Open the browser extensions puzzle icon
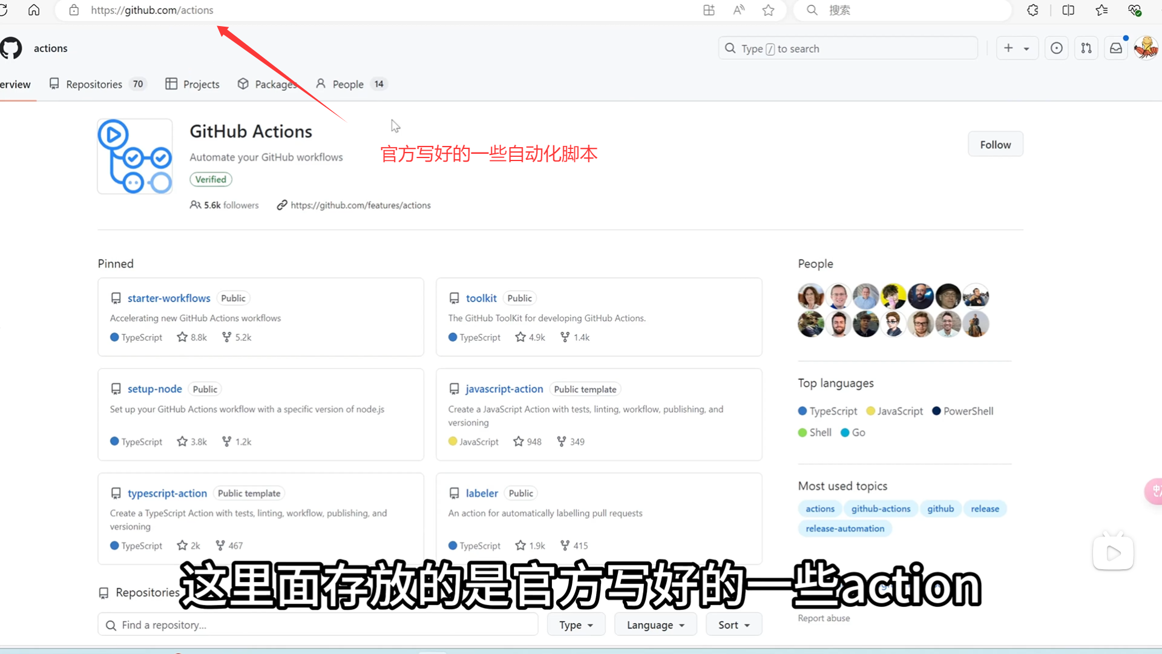 pos(1032,10)
